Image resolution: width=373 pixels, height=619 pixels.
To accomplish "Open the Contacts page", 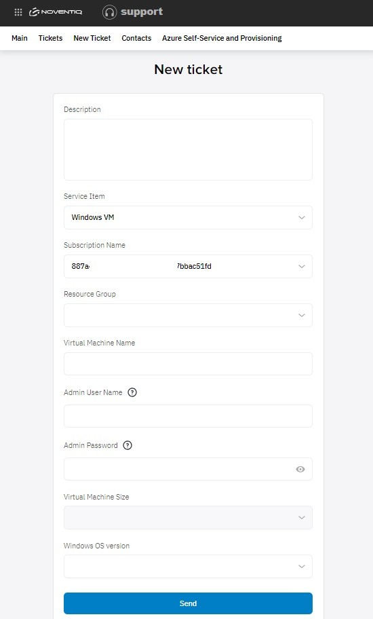I will pos(136,38).
